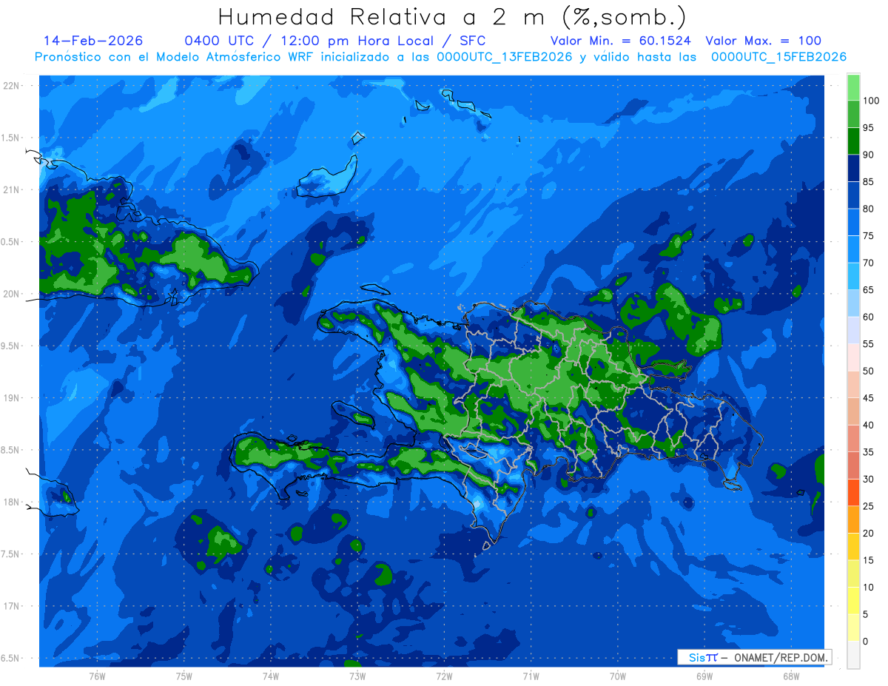Viewport: 888px width, 686px height.
Task: Select the "SFC" level label
Action: point(472,41)
